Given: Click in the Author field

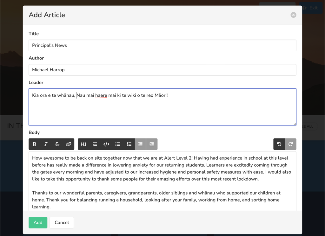Looking at the screenshot, I should [162, 70].
